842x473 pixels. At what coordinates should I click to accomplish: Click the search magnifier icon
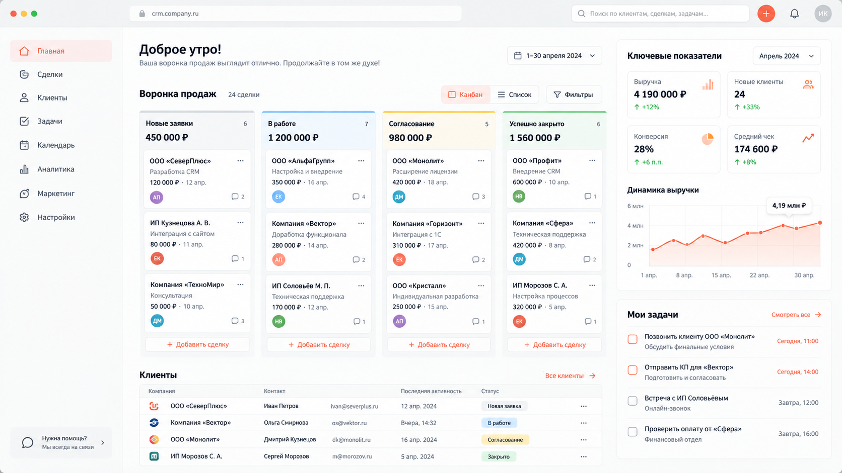click(x=581, y=14)
